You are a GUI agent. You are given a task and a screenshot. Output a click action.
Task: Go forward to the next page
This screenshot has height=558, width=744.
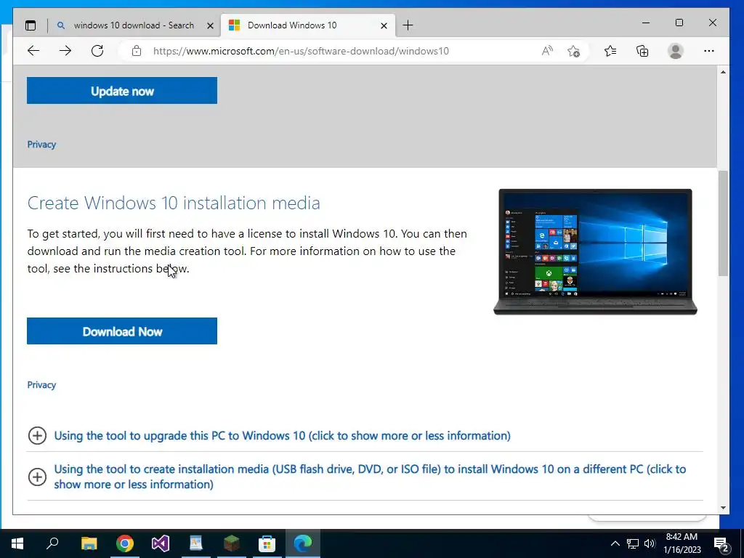pos(65,51)
